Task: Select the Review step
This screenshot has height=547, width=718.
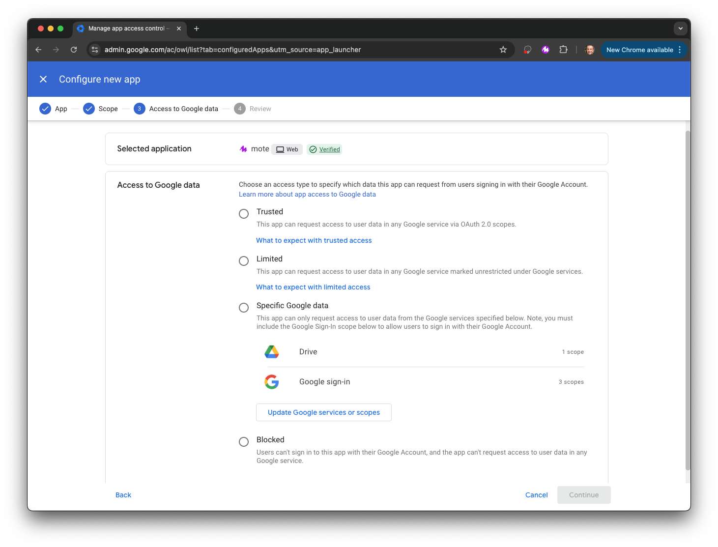Action: click(x=253, y=109)
